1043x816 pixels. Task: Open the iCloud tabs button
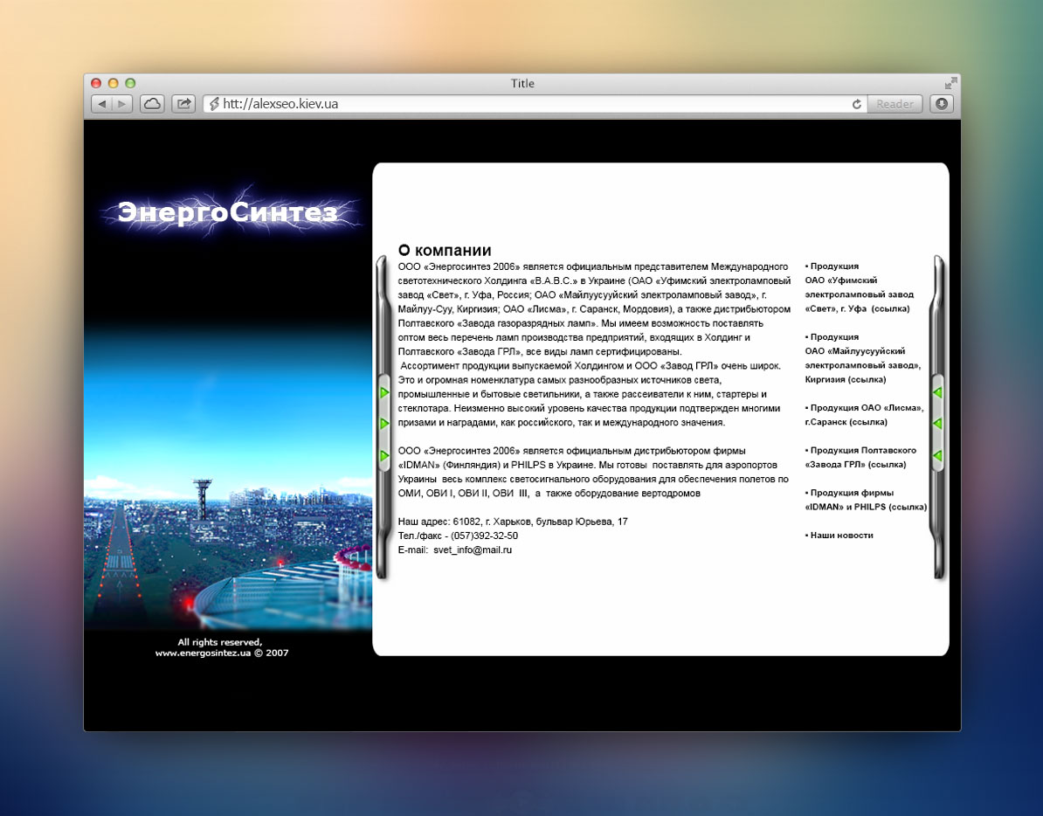pos(152,104)
